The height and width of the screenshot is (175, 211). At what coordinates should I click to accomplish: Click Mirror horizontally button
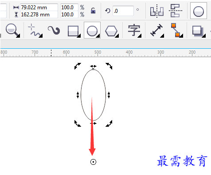pyautogui.click(x=157, y=11)
